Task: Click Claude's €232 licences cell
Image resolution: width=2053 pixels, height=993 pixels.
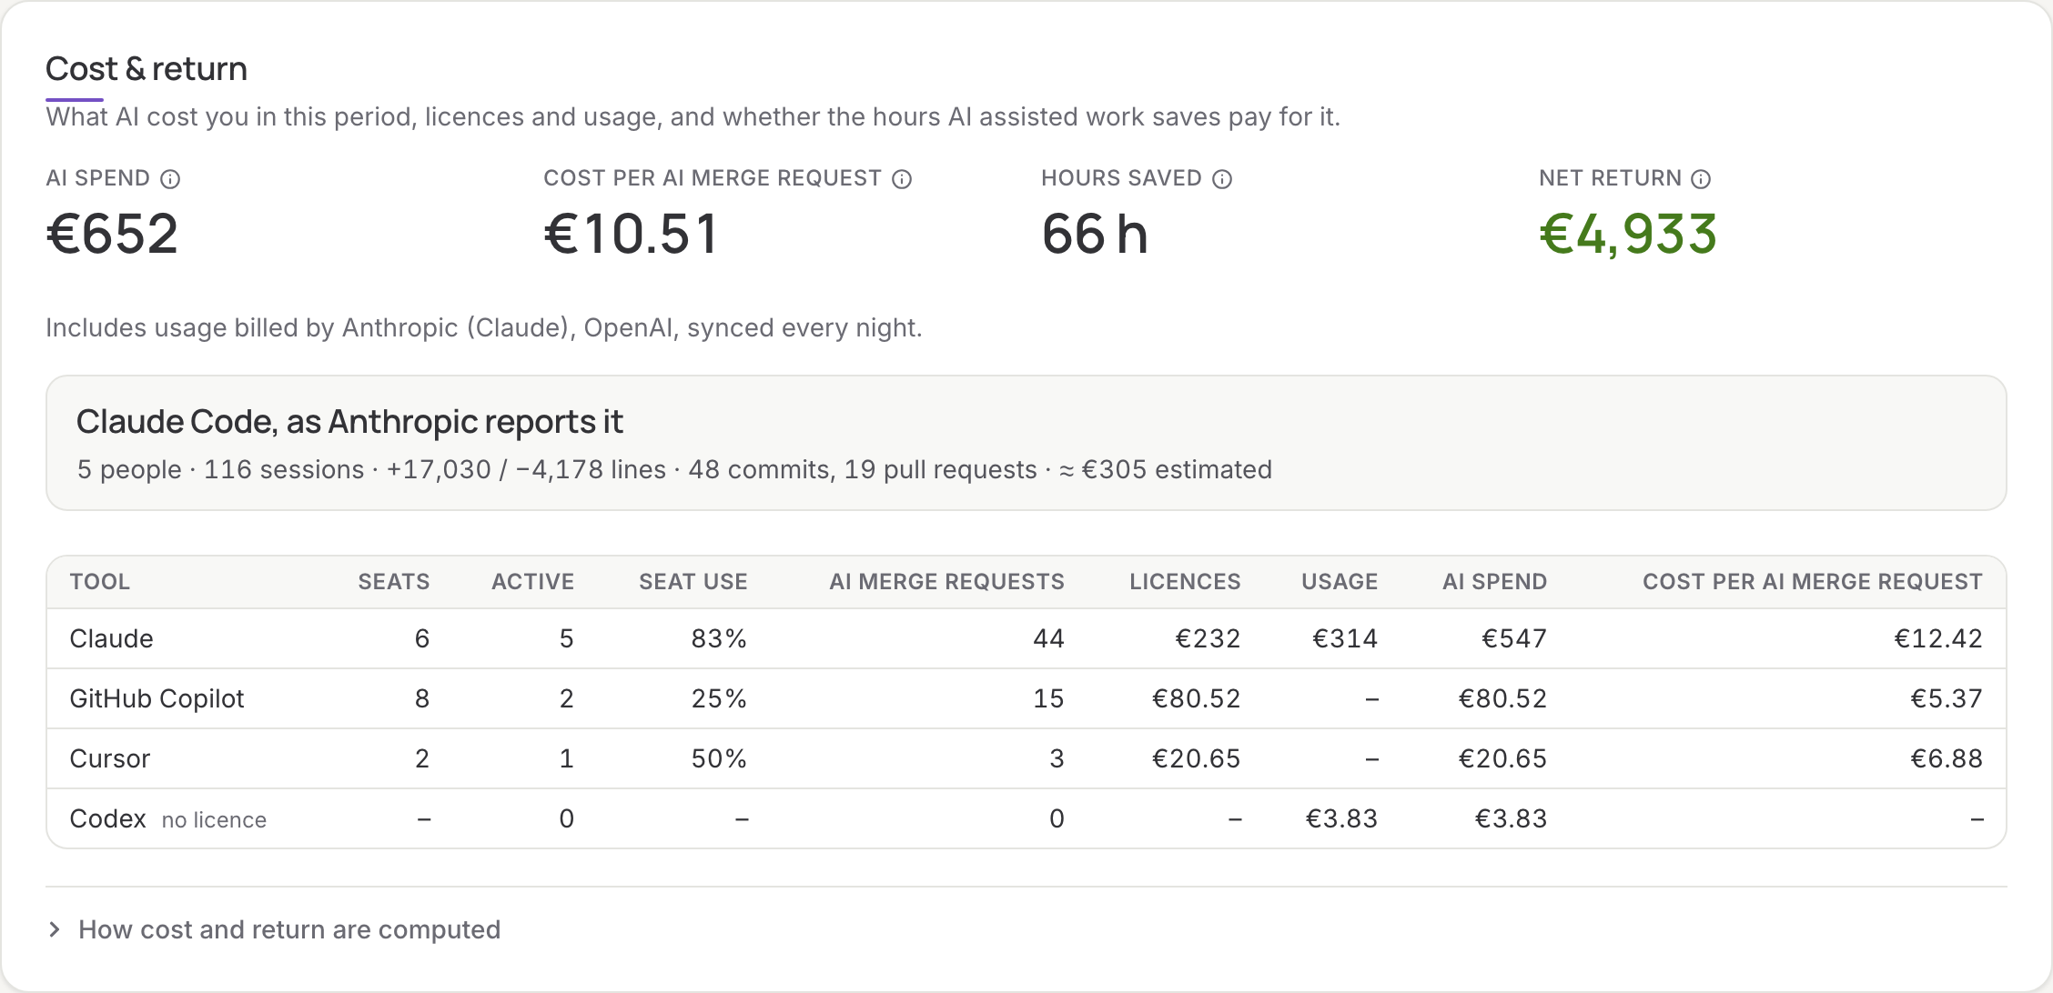Action: [1208, 638]
